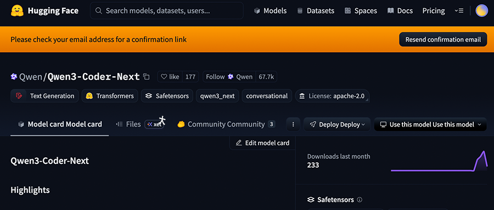Image resolution: width=494 pixels, height=210 pixels.
Task: Open the Pricing page
Action: tap(434, 11)
